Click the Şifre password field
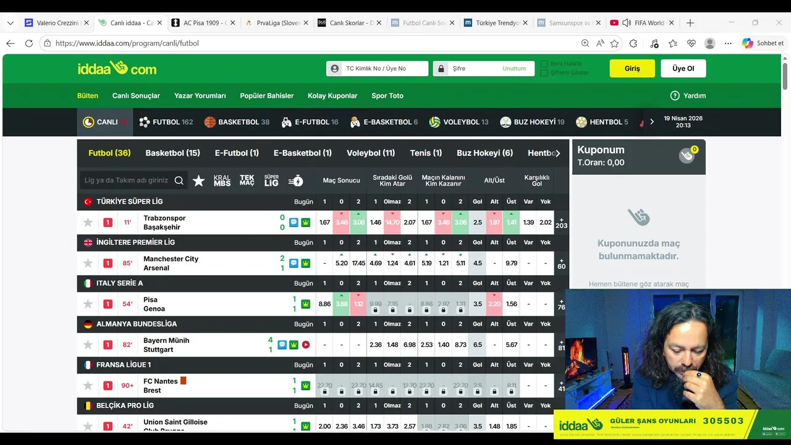Image resolution: width=791 pixels, height=445 pixels. (x=484, y=69)
